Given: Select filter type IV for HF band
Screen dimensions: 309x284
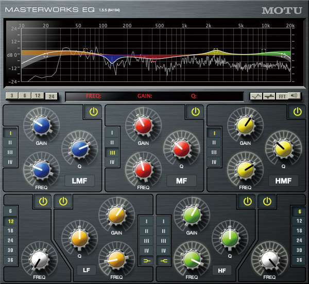Looking at the screenshot, I should tap(163, 250).
